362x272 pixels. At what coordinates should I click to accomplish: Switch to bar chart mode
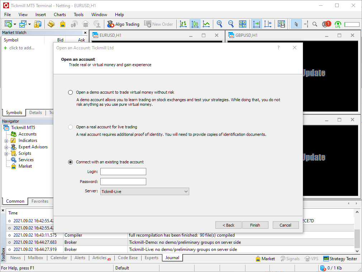tap(183, 24)
